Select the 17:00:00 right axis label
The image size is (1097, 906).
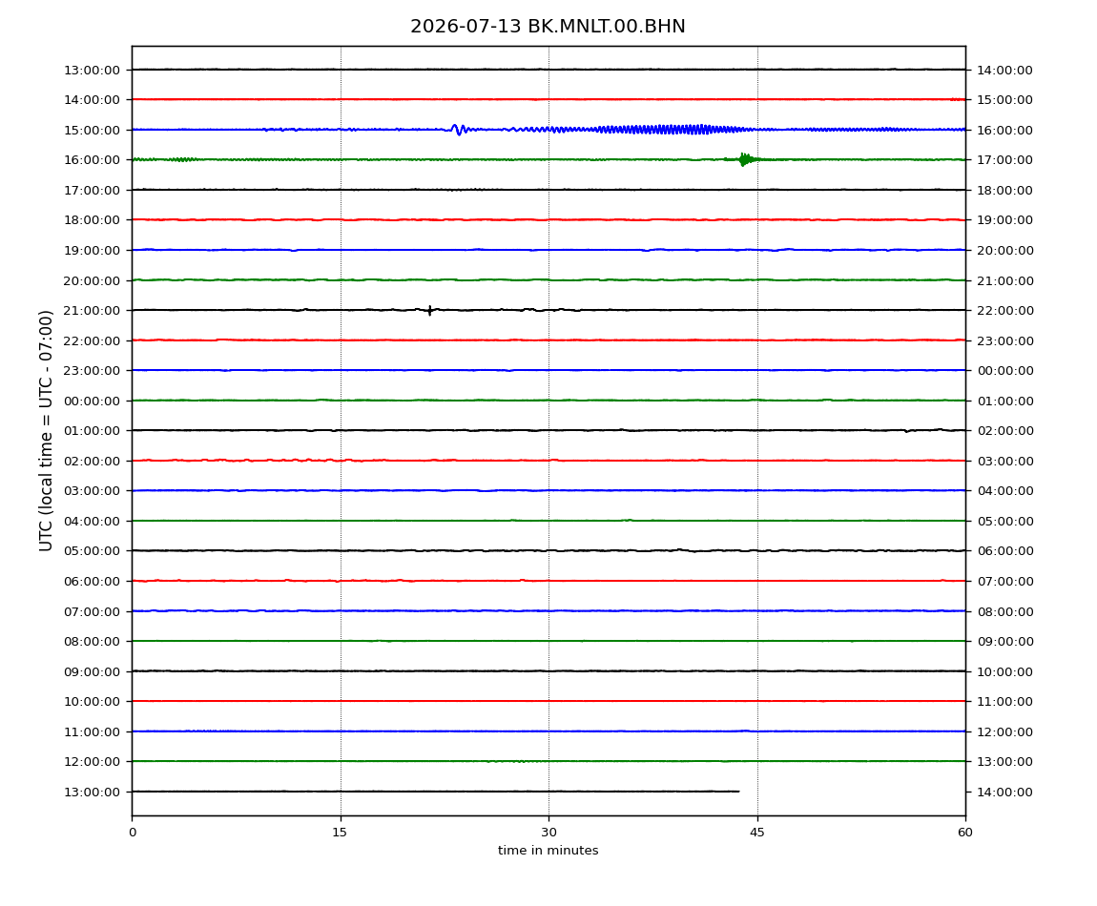1004,159
